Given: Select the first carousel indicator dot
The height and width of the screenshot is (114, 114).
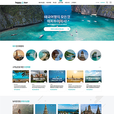Looking at the screenshot, I should coord(56,38).
